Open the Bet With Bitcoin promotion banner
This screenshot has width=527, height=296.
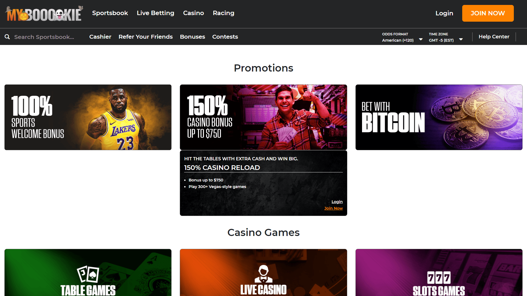point(439,117)
